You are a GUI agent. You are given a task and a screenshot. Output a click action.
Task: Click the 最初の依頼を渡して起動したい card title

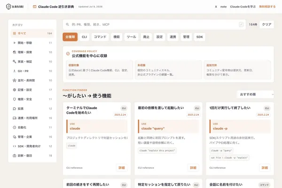coord(161,108)
